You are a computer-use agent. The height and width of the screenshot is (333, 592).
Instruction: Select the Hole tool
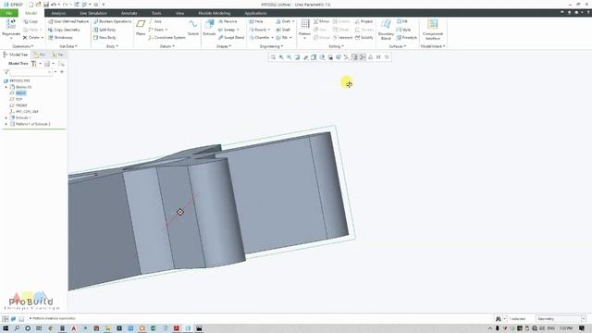pos(256,21)
